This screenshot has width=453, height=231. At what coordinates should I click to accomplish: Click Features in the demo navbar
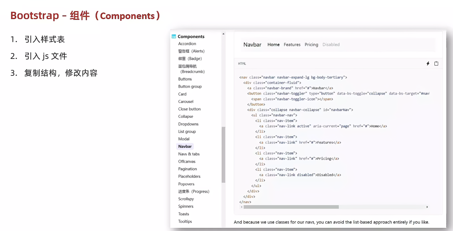(292, 45)
